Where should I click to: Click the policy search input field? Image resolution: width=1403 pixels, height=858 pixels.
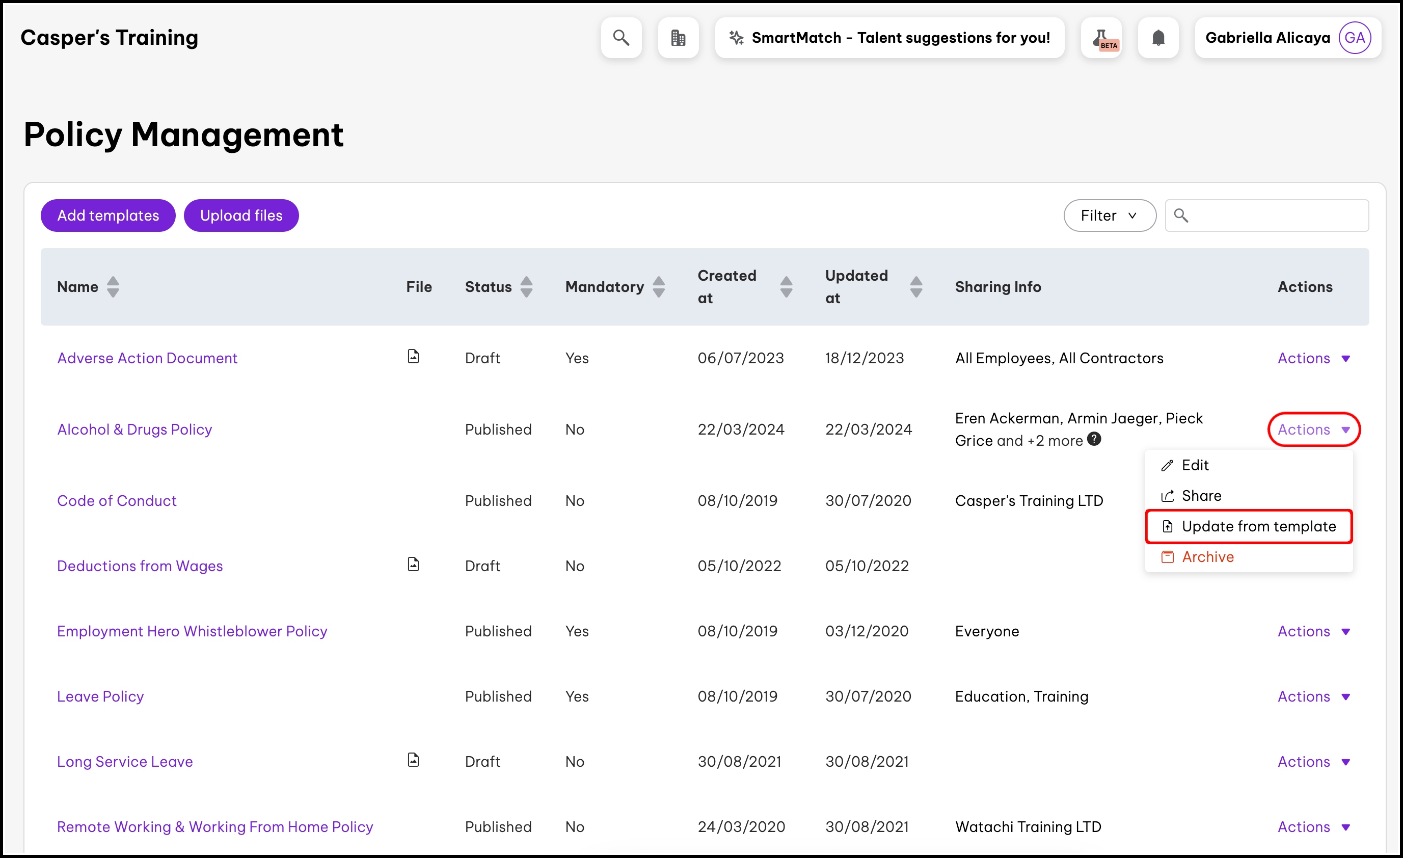(x=1276, y=216)
